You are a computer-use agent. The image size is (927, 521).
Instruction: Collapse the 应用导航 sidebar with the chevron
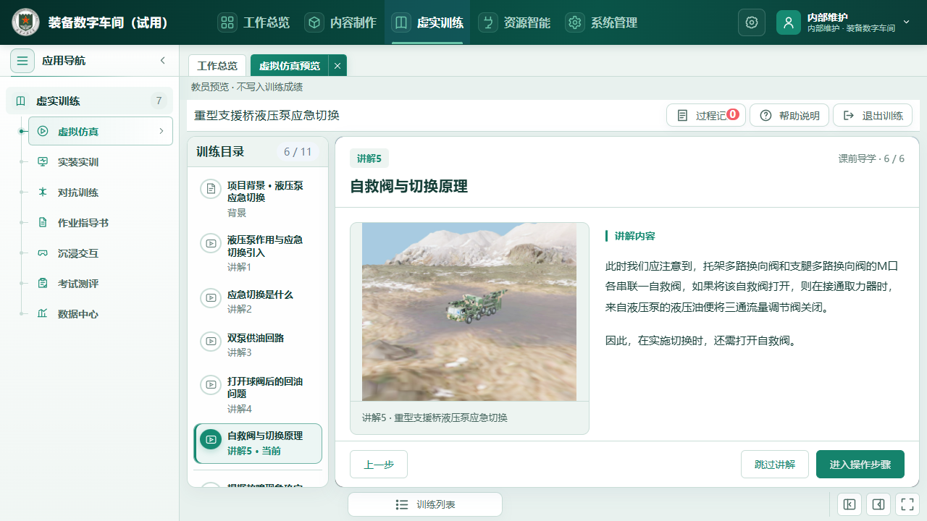(x=163, y=61)
